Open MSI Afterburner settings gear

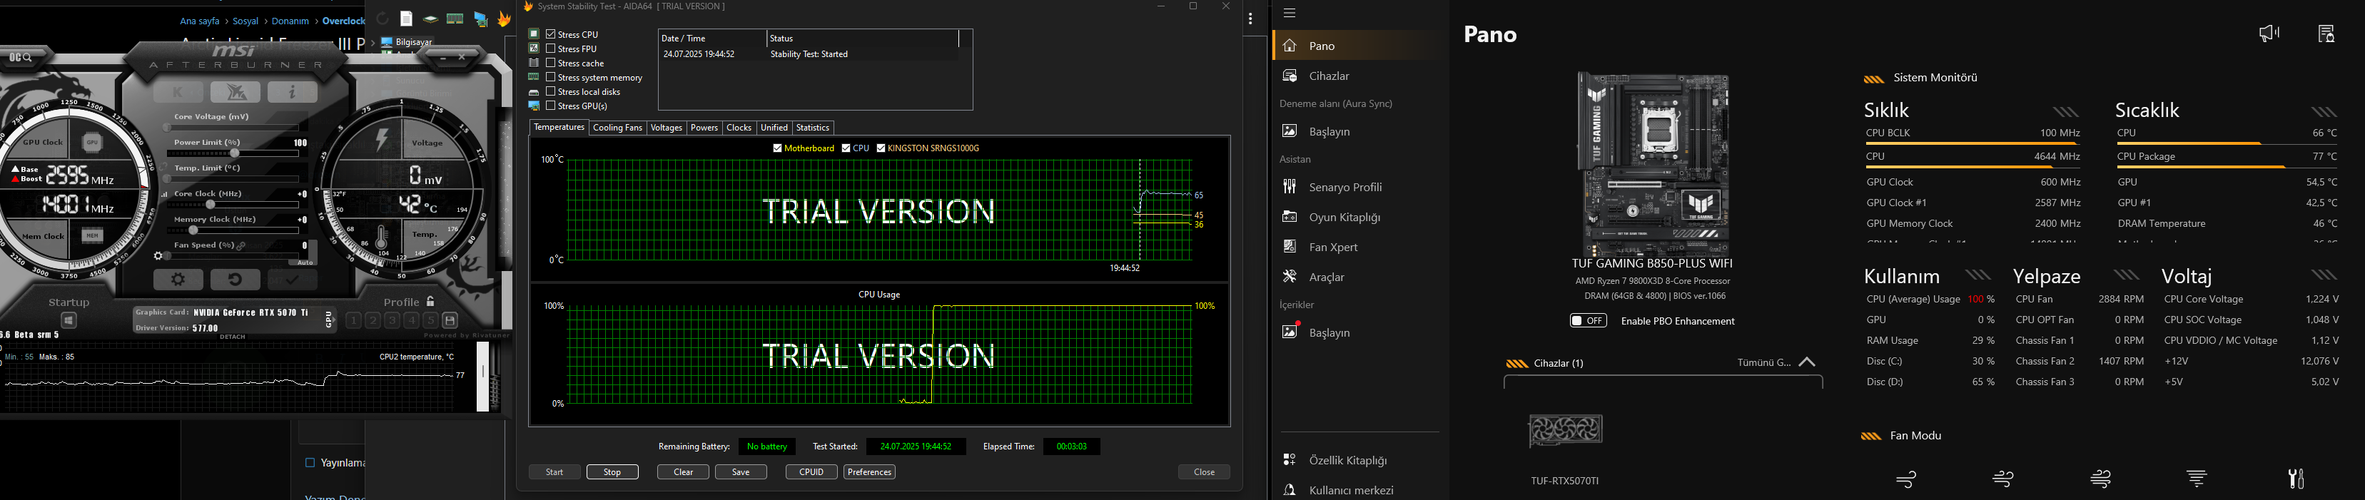click(179, 280)
